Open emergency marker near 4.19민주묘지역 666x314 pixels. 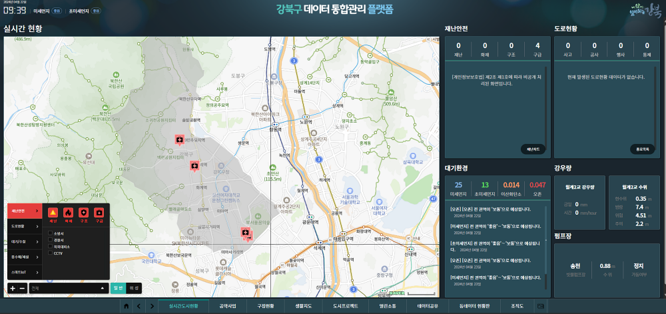coord(180,140)
